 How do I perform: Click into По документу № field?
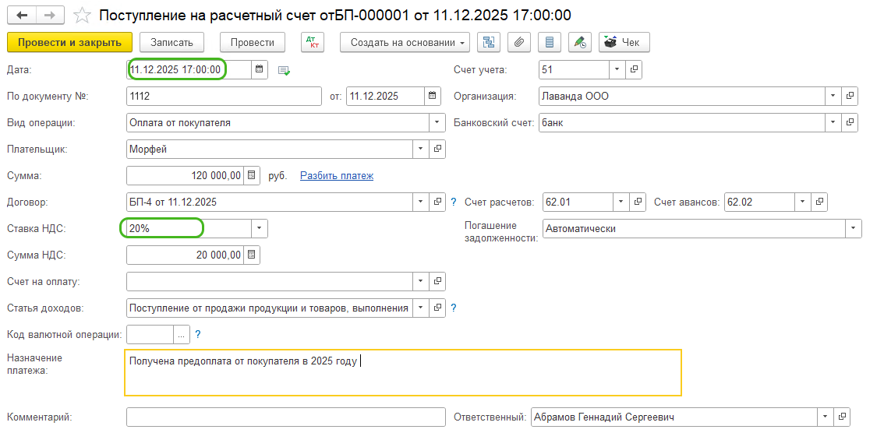[x=224, y=96]
